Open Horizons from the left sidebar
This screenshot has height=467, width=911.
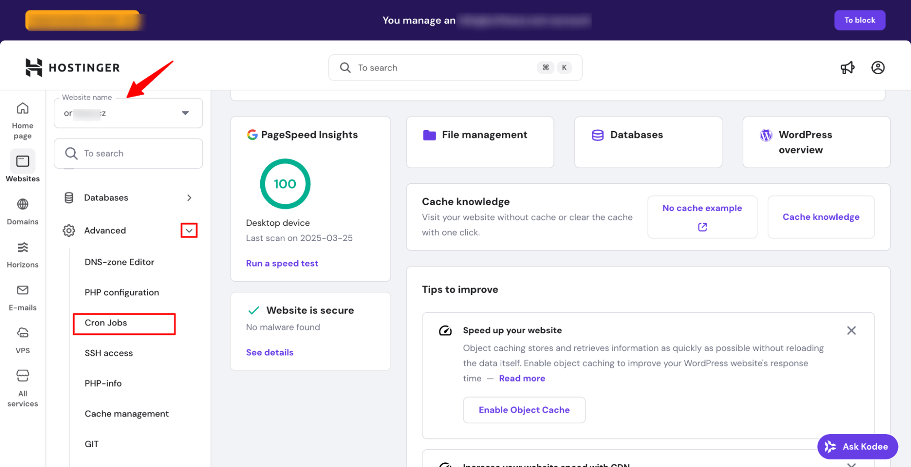point(22,255)
